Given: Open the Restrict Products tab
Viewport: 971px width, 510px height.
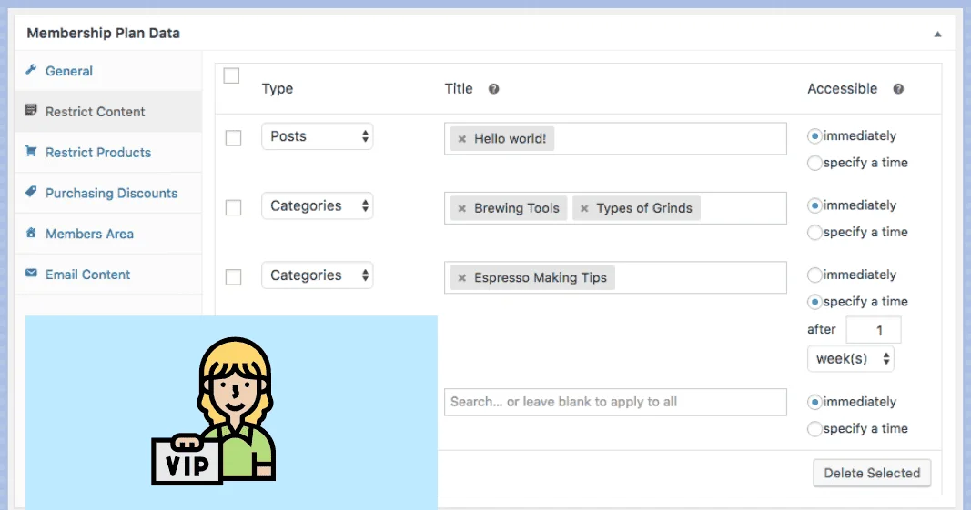Looking at the screenshot, I should coord(108,152).
